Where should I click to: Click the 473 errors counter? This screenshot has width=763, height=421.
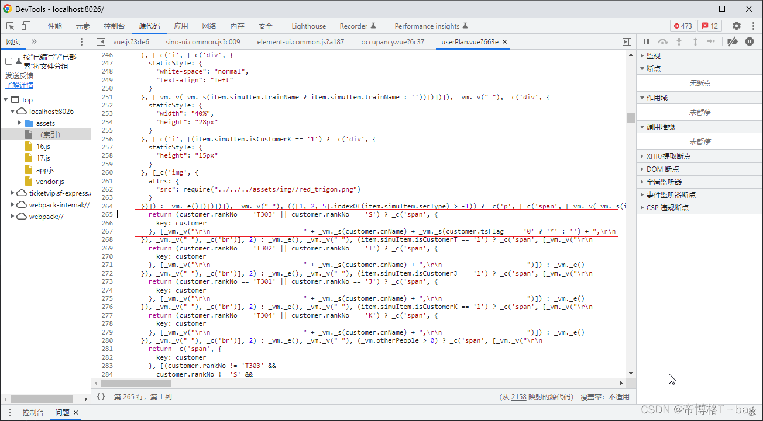683,26
